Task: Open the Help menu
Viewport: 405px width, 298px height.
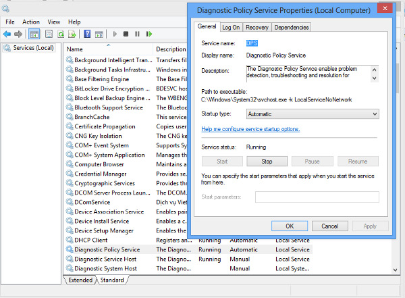Action: [x=74, y=22]
